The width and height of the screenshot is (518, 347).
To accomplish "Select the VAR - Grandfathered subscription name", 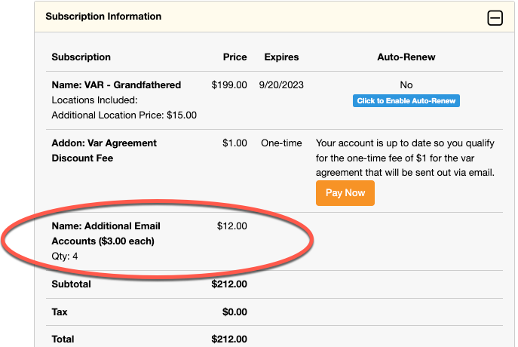I will click(x=116, y=85).
